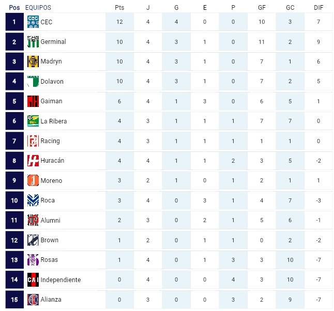
Task: Click the Dolavon green shield logo
Action: point(33,81)
